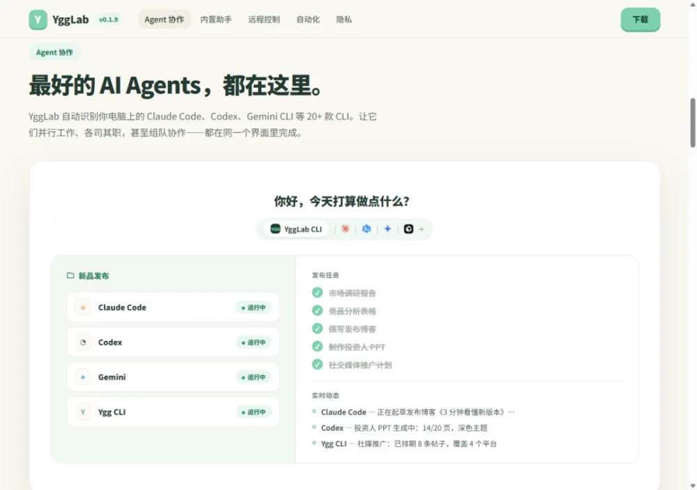The height and width of the screenshot is (490, 697).
Task: Open the 内置助手 nav tab
Action: tap(216, 20)
